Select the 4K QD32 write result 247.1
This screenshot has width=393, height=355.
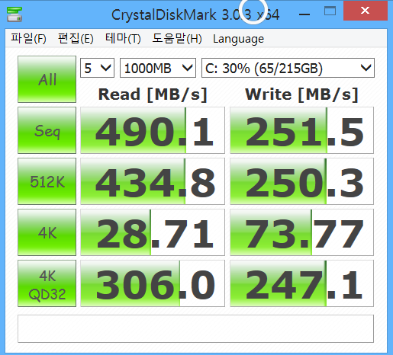[x=301, y=283]
